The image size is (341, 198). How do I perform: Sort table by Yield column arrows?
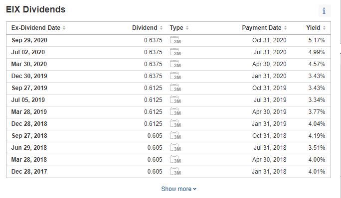pyautogui.click(x=324, y=28)
